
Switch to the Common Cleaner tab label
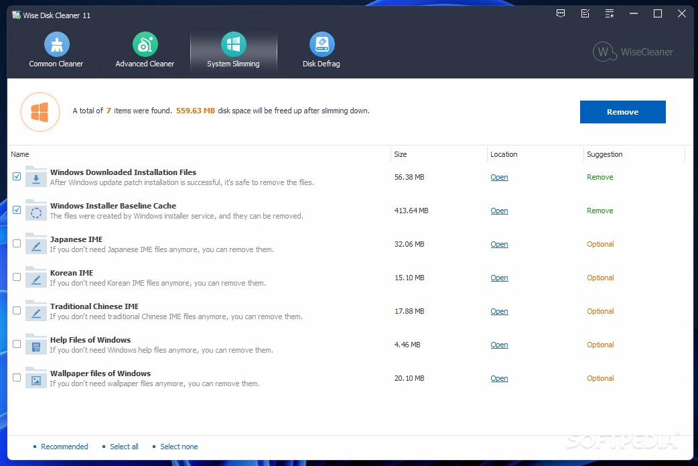point(56,64)
